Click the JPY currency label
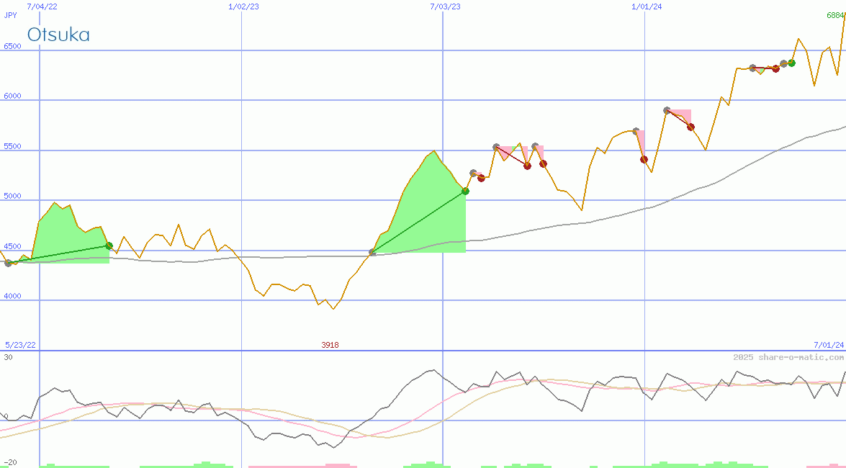This screenshot has width=846, height=468. tap(10, 15)
